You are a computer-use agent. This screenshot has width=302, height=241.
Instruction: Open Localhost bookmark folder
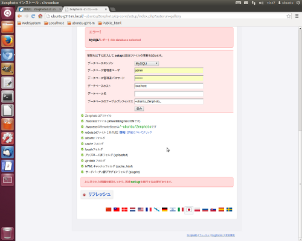point(54,23)
